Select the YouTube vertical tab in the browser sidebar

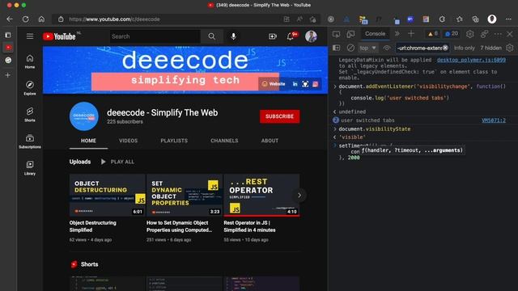click(8, 48)
